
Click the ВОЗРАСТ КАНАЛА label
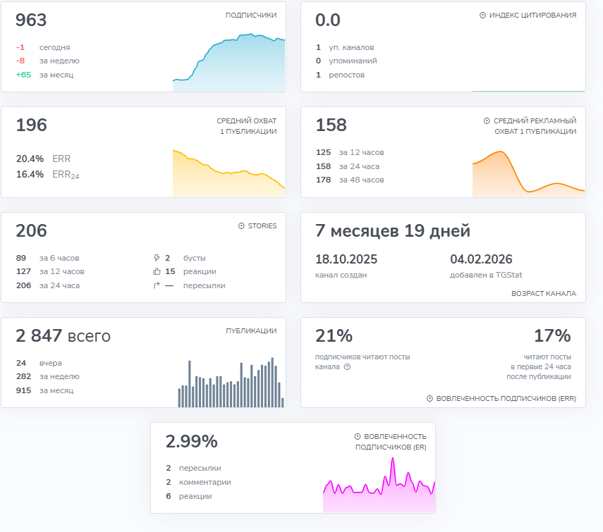point(544,294)
